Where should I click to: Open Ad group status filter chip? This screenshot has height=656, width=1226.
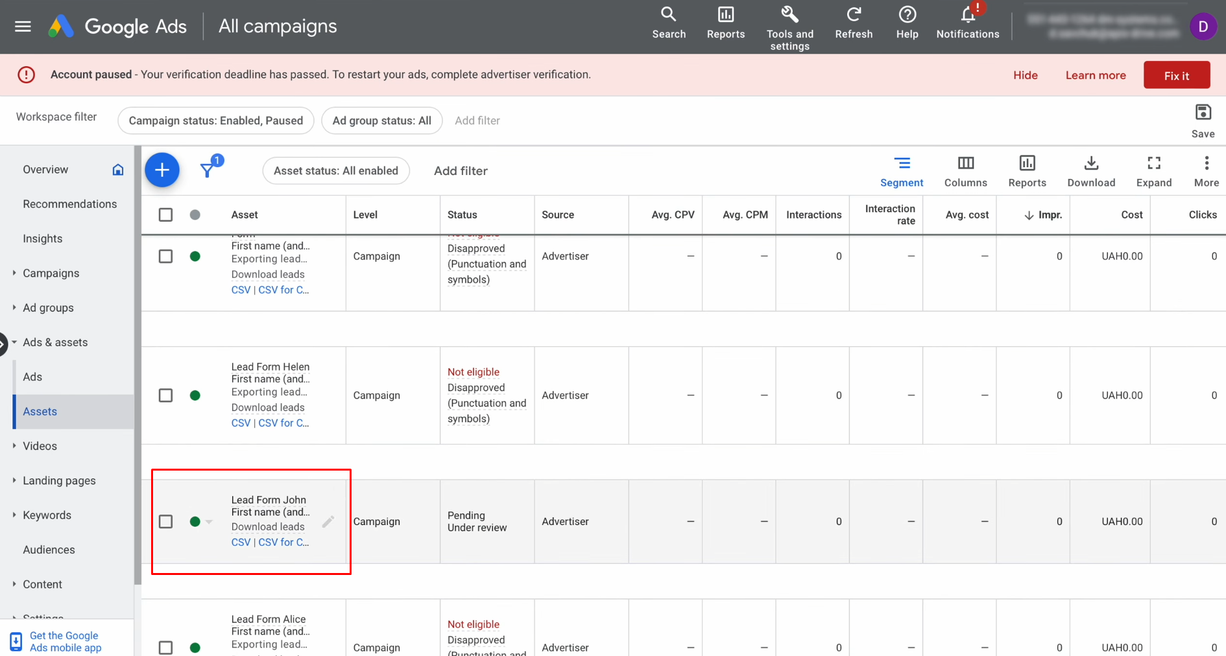tap(381, 121)
